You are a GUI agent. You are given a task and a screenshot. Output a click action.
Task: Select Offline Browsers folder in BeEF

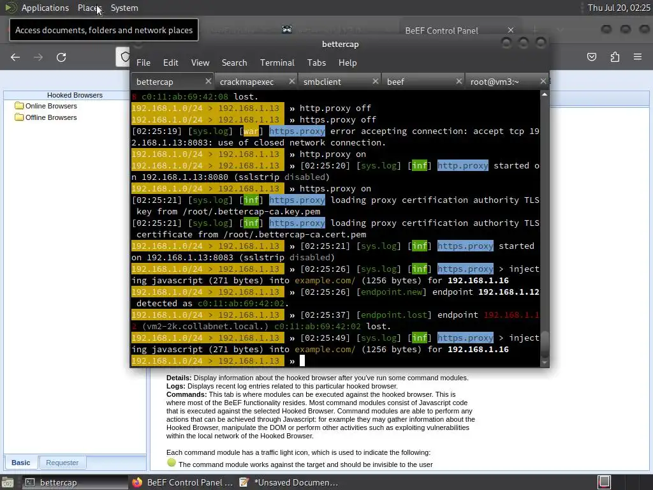(51, 117)
